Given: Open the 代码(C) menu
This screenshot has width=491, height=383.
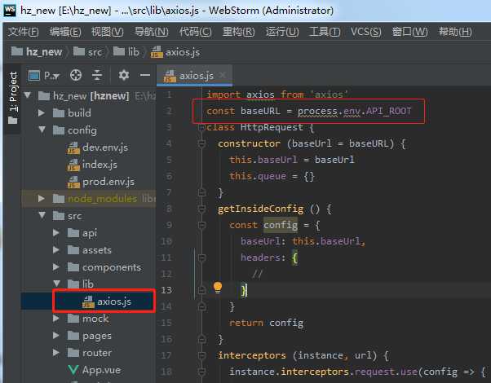Looking at the screenshot, I should point(196,32).
